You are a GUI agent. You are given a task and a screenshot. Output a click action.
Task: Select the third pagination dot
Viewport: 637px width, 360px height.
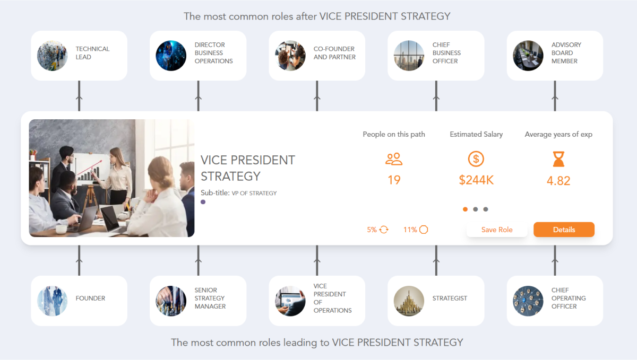coord(486,209)
